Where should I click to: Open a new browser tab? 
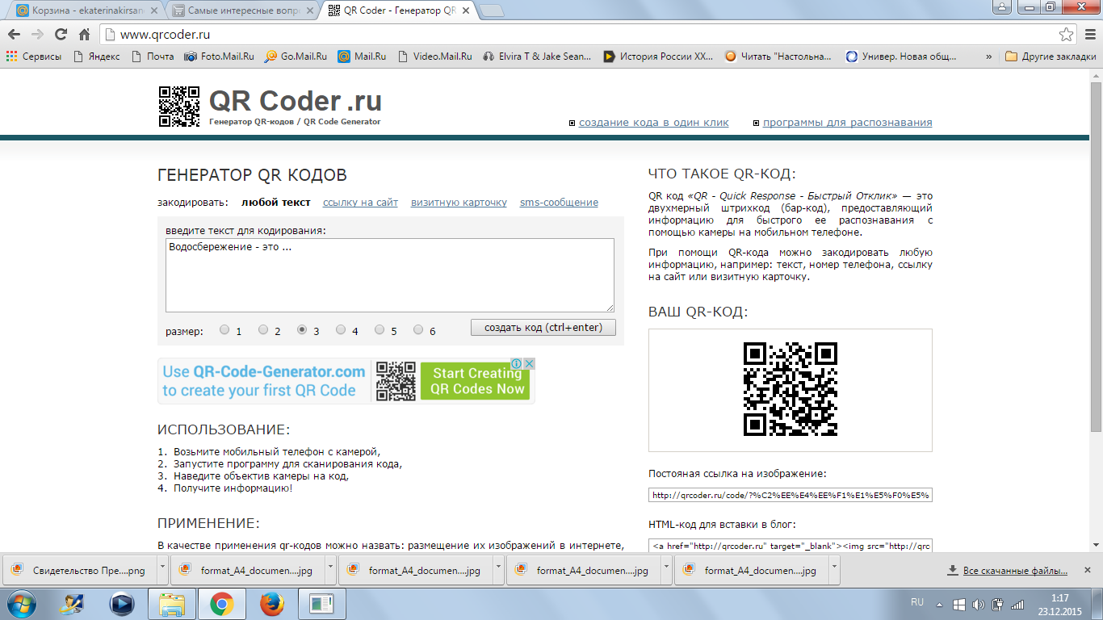point(492,10)
